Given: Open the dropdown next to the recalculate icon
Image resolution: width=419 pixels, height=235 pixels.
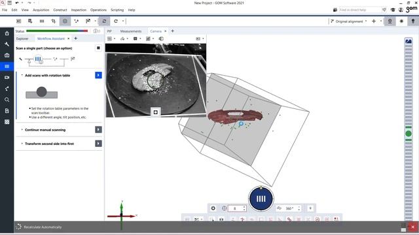Looking at the screenshot, I should pyautogui.click(x=123, y=21).
